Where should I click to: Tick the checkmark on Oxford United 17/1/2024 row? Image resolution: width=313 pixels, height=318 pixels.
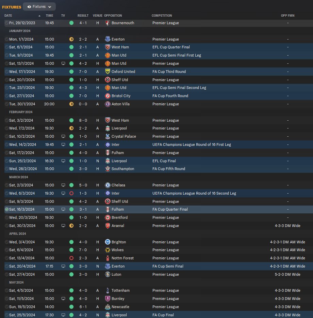pos(7,72)
